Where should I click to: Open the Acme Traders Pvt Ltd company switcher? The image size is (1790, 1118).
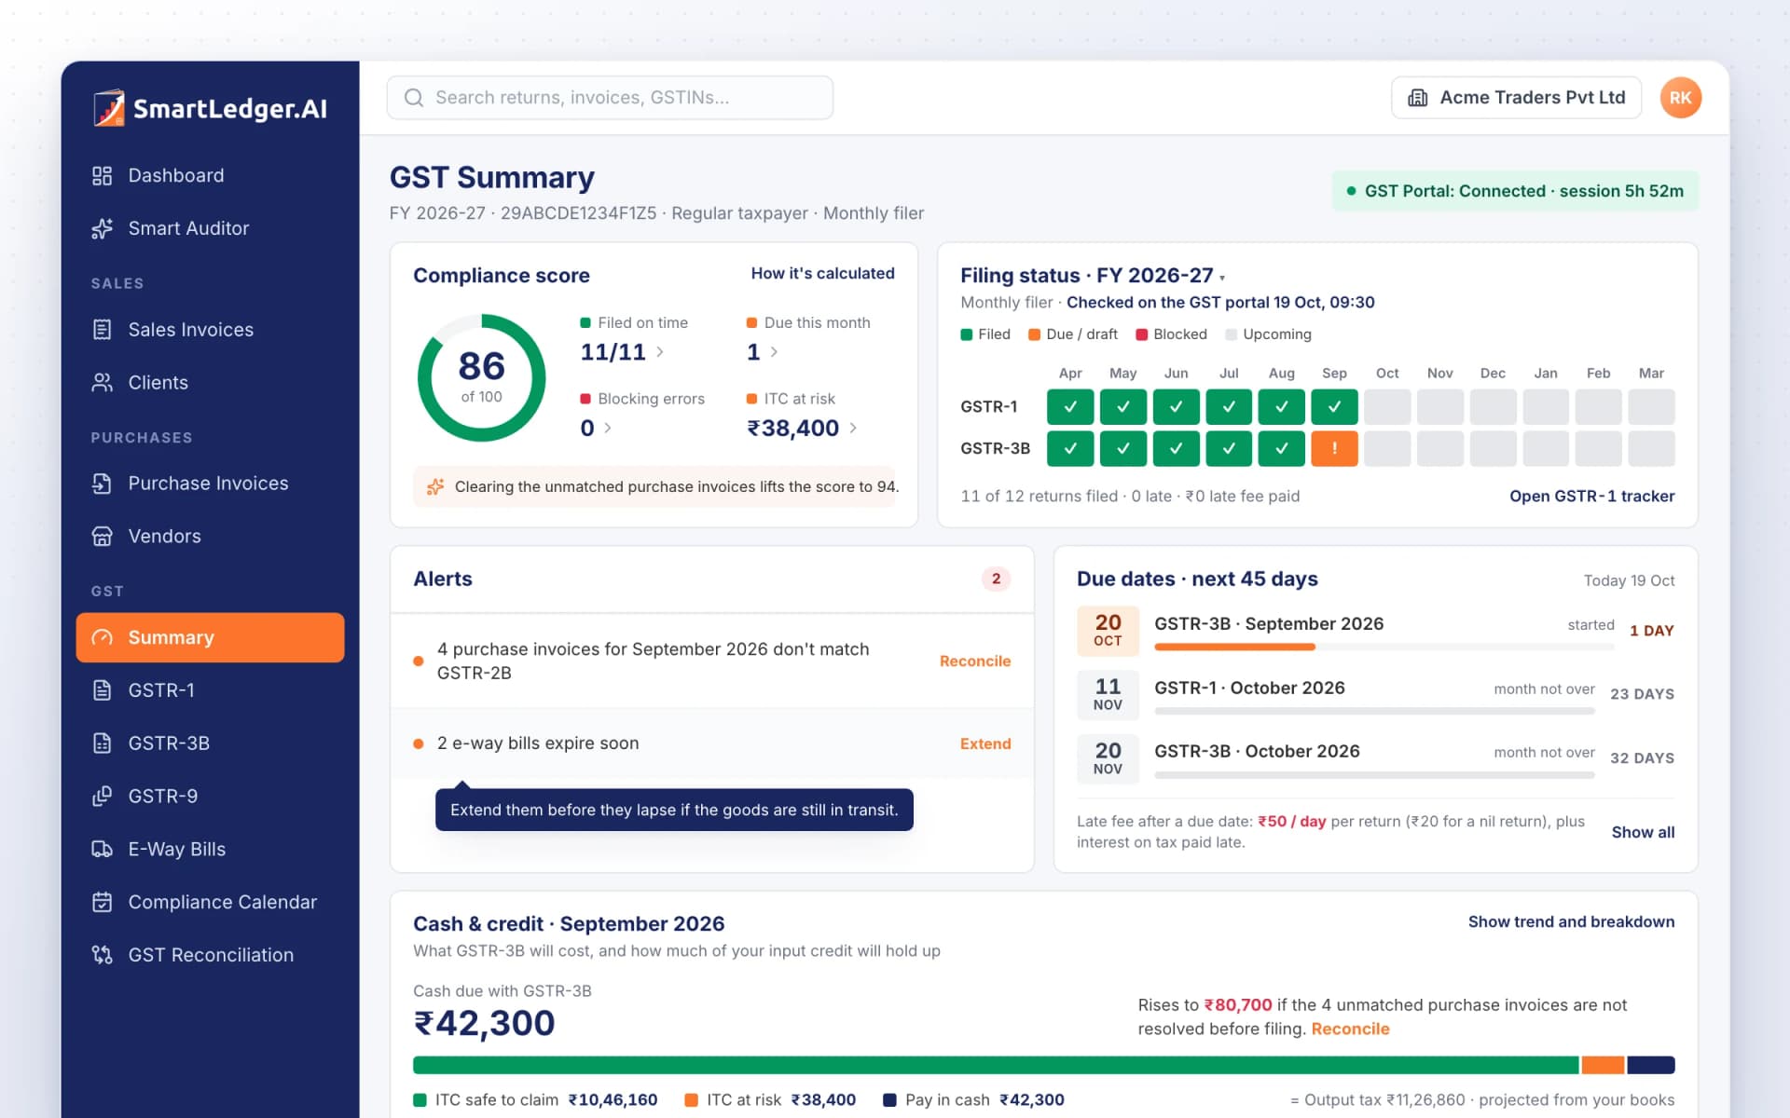point(1516,98)
